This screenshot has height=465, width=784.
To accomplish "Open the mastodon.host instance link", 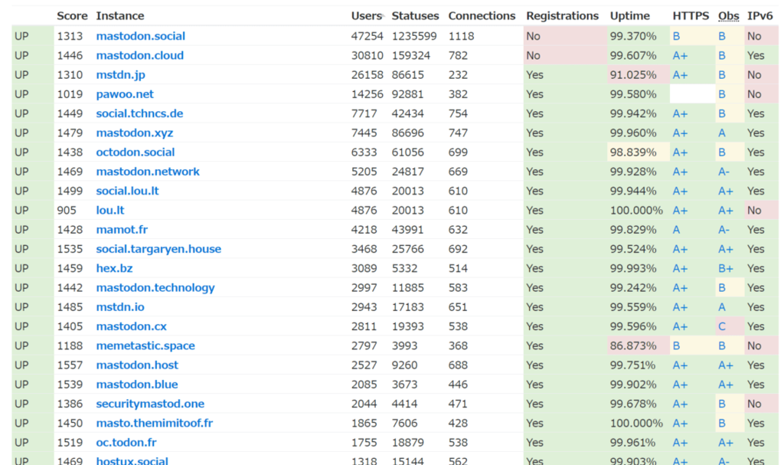I will tap(137, 365).
